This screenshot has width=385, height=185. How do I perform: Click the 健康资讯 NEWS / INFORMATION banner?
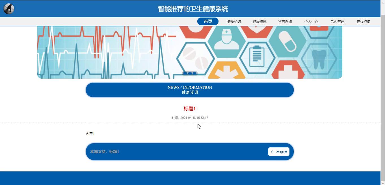(190, 90)
